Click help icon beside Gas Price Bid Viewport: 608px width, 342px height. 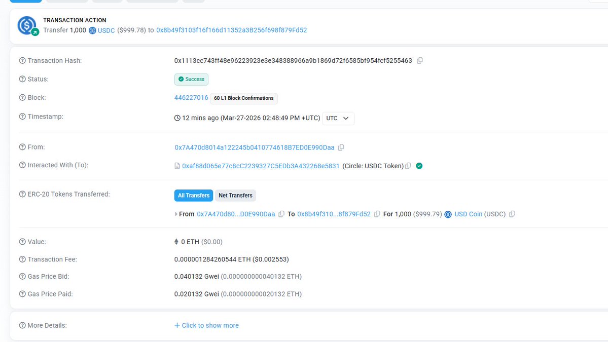coord(22,276)
